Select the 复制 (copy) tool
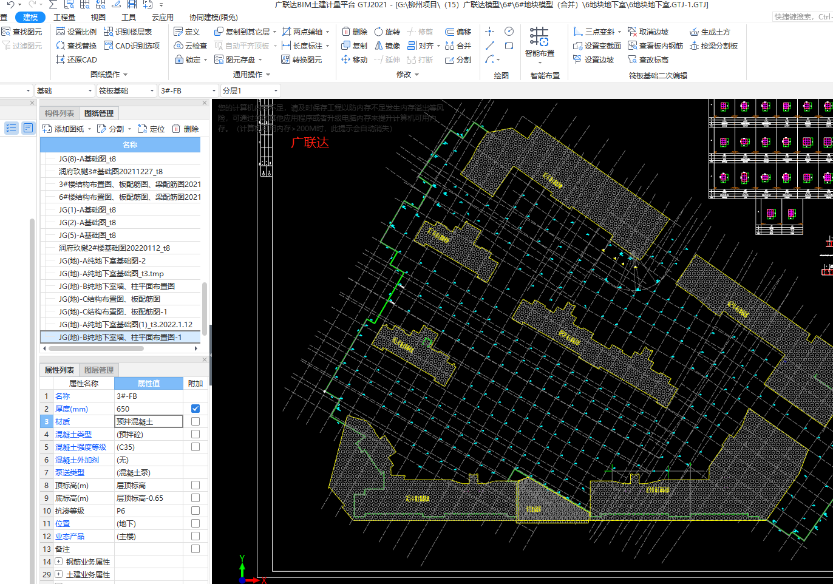Image resolution: width=833 pixels, height=584 pixels. [355, 46]
